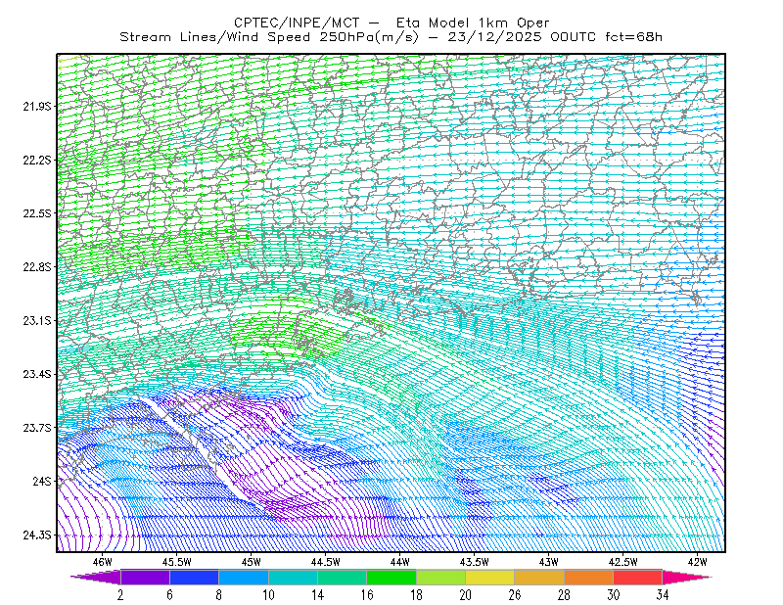Click the "23.4S" latitude label
The image size is (783, 605).
click(x=37, y=374)
